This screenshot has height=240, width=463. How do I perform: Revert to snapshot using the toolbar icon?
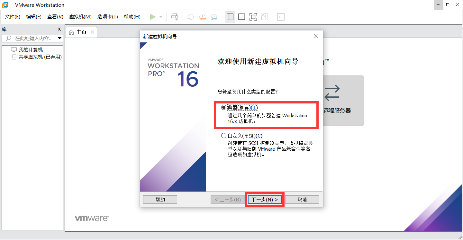(x=202, y=17)
